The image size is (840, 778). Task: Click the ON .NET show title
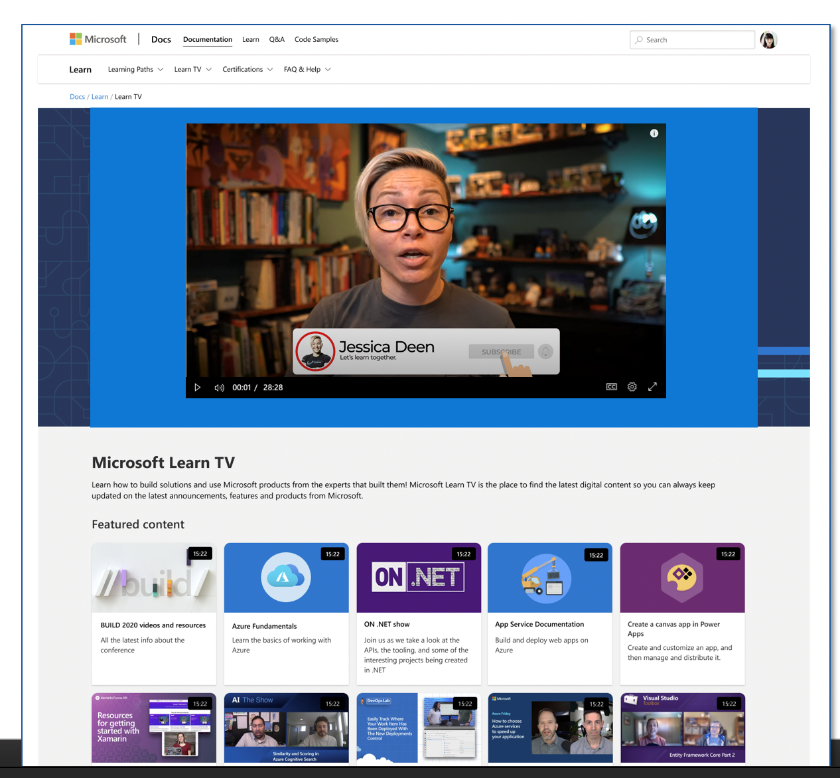click(x=387, y=624)
